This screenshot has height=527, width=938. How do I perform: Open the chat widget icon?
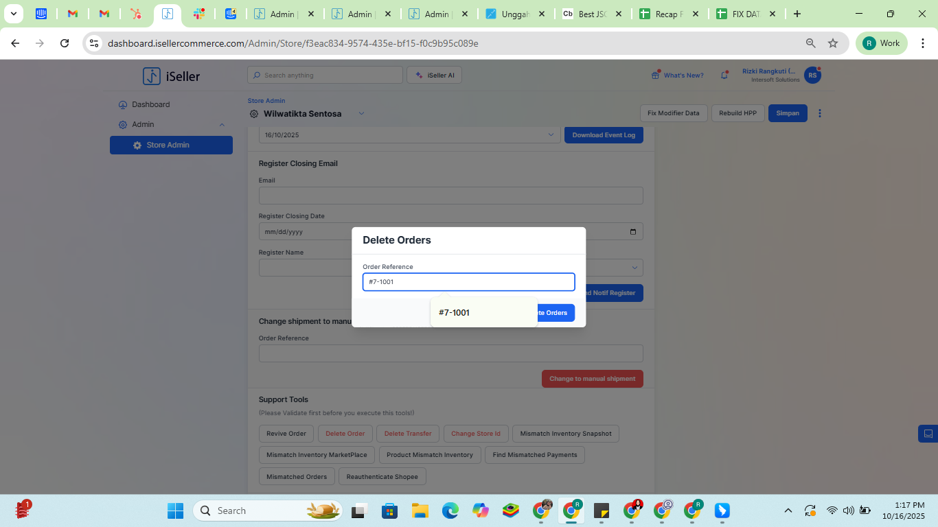click(x=928, y=434)
